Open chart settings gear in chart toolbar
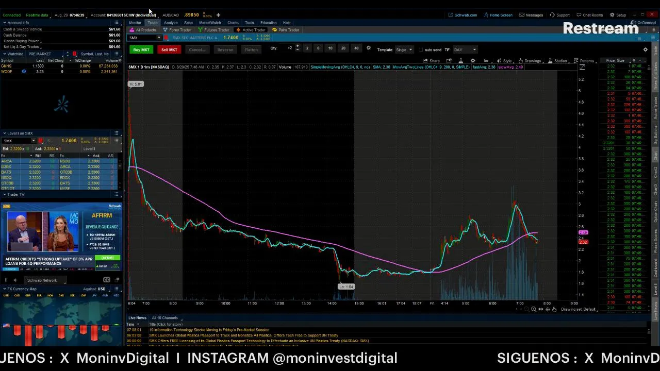Image resolution: width=660 pixels, height=371 pixels. pyautogui.click(x=473, y=61)
